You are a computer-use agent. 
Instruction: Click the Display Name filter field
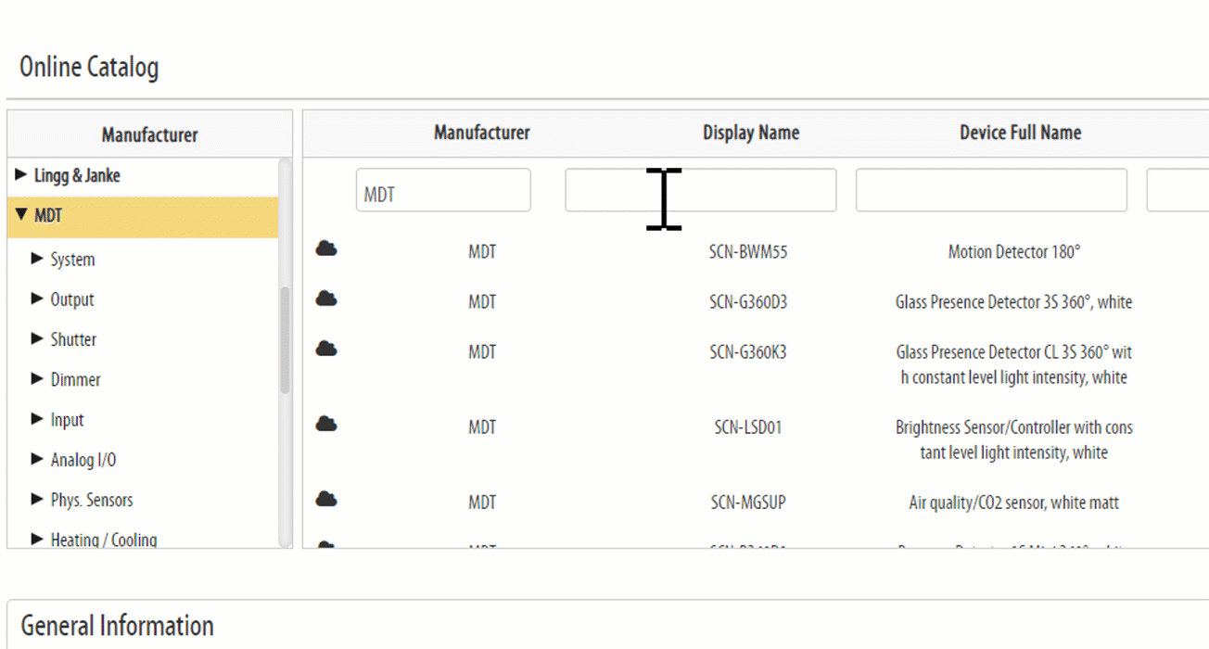coord(701,190)
